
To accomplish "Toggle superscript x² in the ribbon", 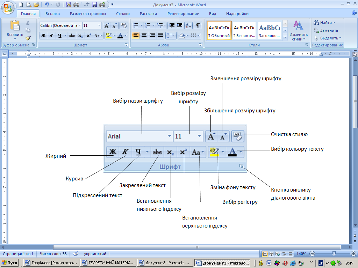I will pyautogui.click(x=88, y=36).
